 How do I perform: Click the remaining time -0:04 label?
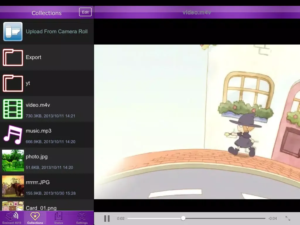[x=273, y=219]
